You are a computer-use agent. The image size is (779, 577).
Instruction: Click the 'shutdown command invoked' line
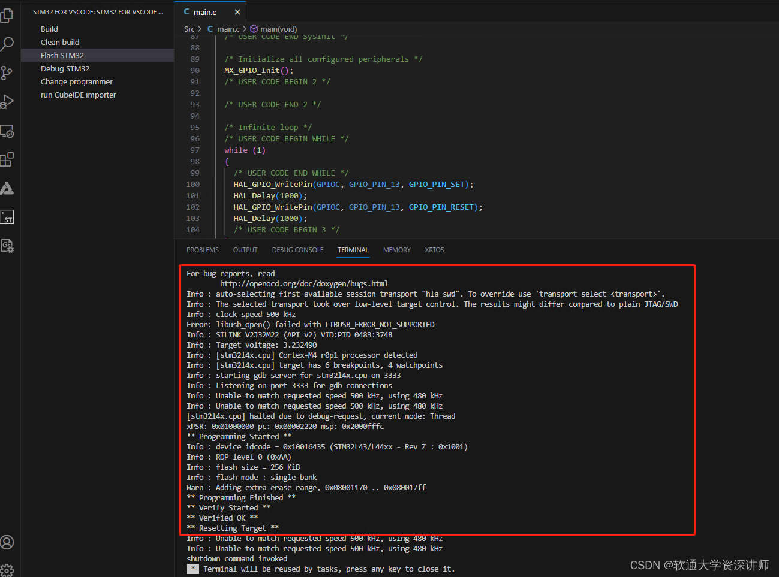point(237,559)
